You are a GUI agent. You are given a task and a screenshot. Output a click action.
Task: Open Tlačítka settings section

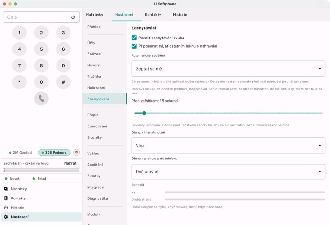pos(104,77)
